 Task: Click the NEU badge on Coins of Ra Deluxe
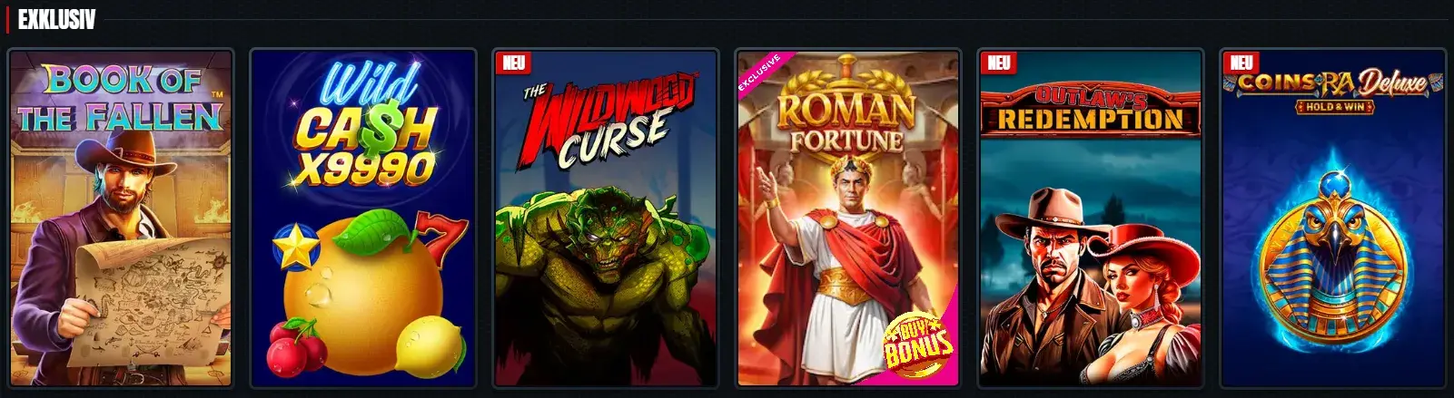[1242, 63]
